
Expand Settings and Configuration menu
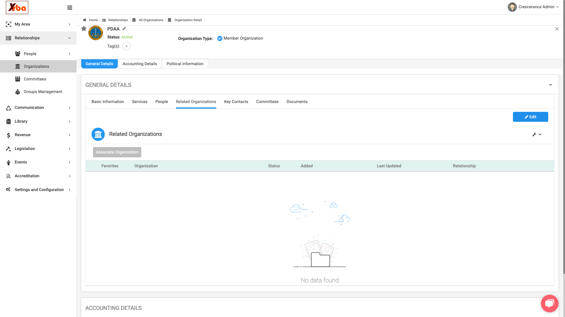point(38,190)
